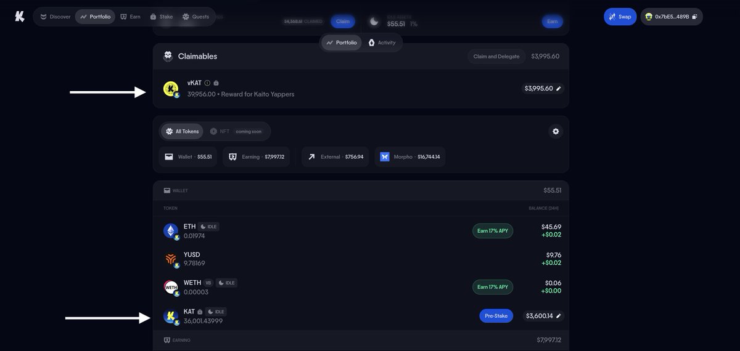The width and height of the screenshot is (740, 351).
Task: Click the YUSD value $9.76
Action: click(553, 255)
